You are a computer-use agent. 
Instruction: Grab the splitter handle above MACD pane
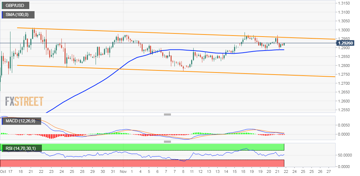pyautogui.click(x=167, y=115)
